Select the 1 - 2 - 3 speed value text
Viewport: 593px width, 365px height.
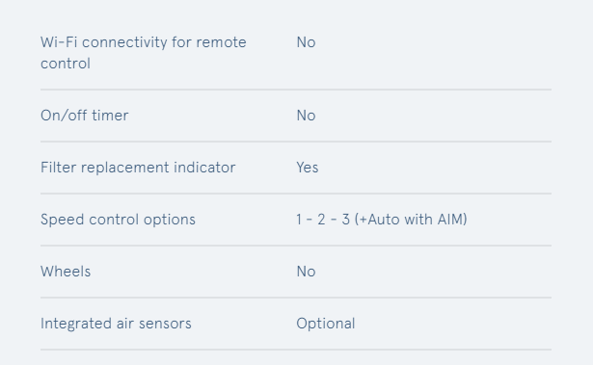coord(323,220)
